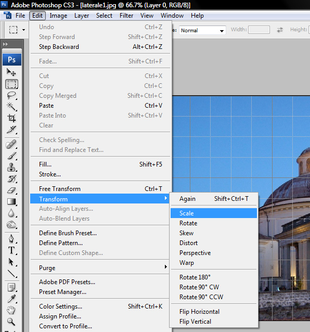Select the Dodge tool
This screenshot has height=332, width=310.
[x=11, y=224]
